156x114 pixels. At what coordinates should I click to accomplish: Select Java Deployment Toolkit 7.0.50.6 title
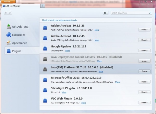coord(73,57)
